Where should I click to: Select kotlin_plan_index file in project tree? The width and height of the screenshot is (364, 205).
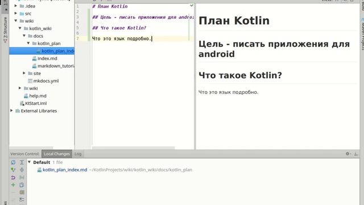click(42, 51)
